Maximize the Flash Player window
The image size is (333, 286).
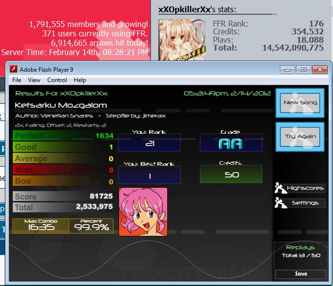304,69
